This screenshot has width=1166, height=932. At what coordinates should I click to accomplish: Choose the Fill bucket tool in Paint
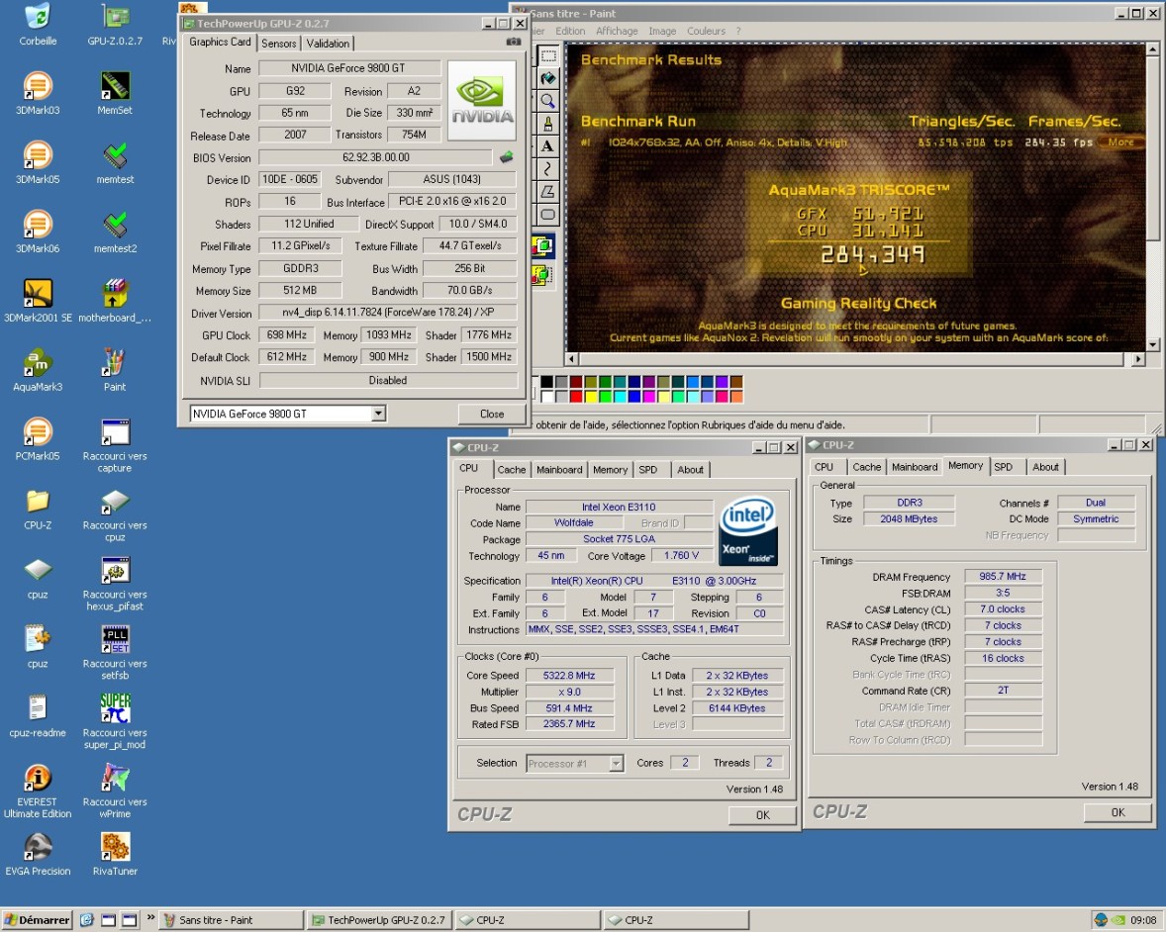[x=548, y=78]
